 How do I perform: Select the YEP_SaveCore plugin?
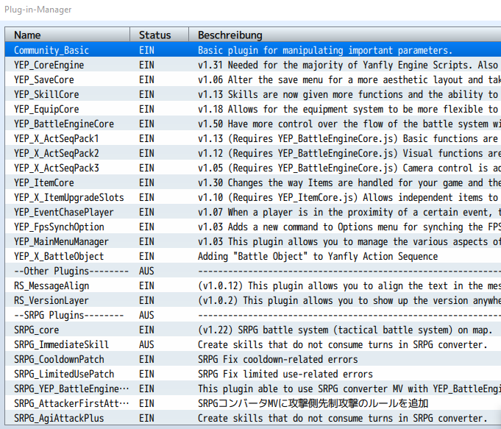(253, 79)
